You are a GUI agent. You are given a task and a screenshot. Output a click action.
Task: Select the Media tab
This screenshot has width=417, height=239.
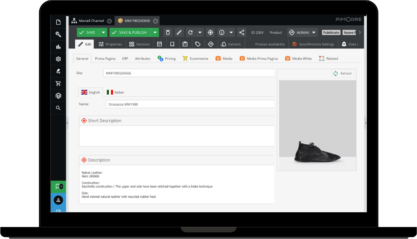[x=224, y=58]
